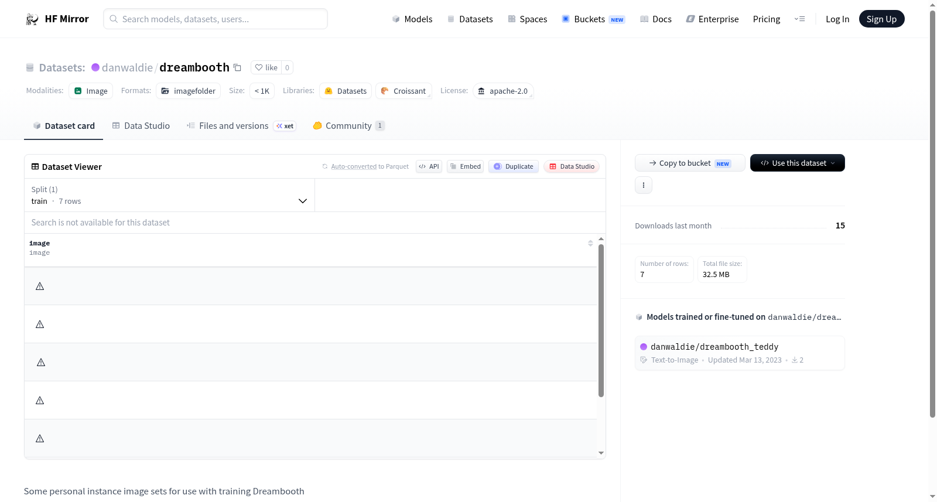Focus the search models input field

coord(216,19)
